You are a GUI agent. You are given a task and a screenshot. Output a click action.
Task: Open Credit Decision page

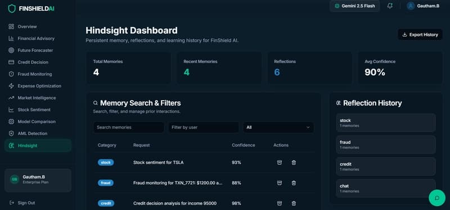click(33, 62)
